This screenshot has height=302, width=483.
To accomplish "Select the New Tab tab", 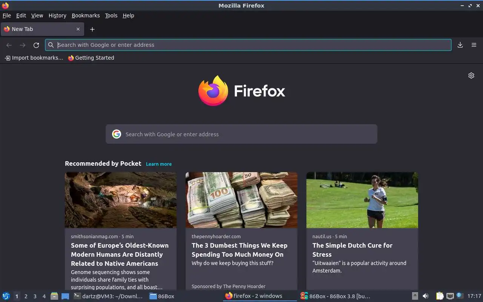I will (x=42, y=29).
